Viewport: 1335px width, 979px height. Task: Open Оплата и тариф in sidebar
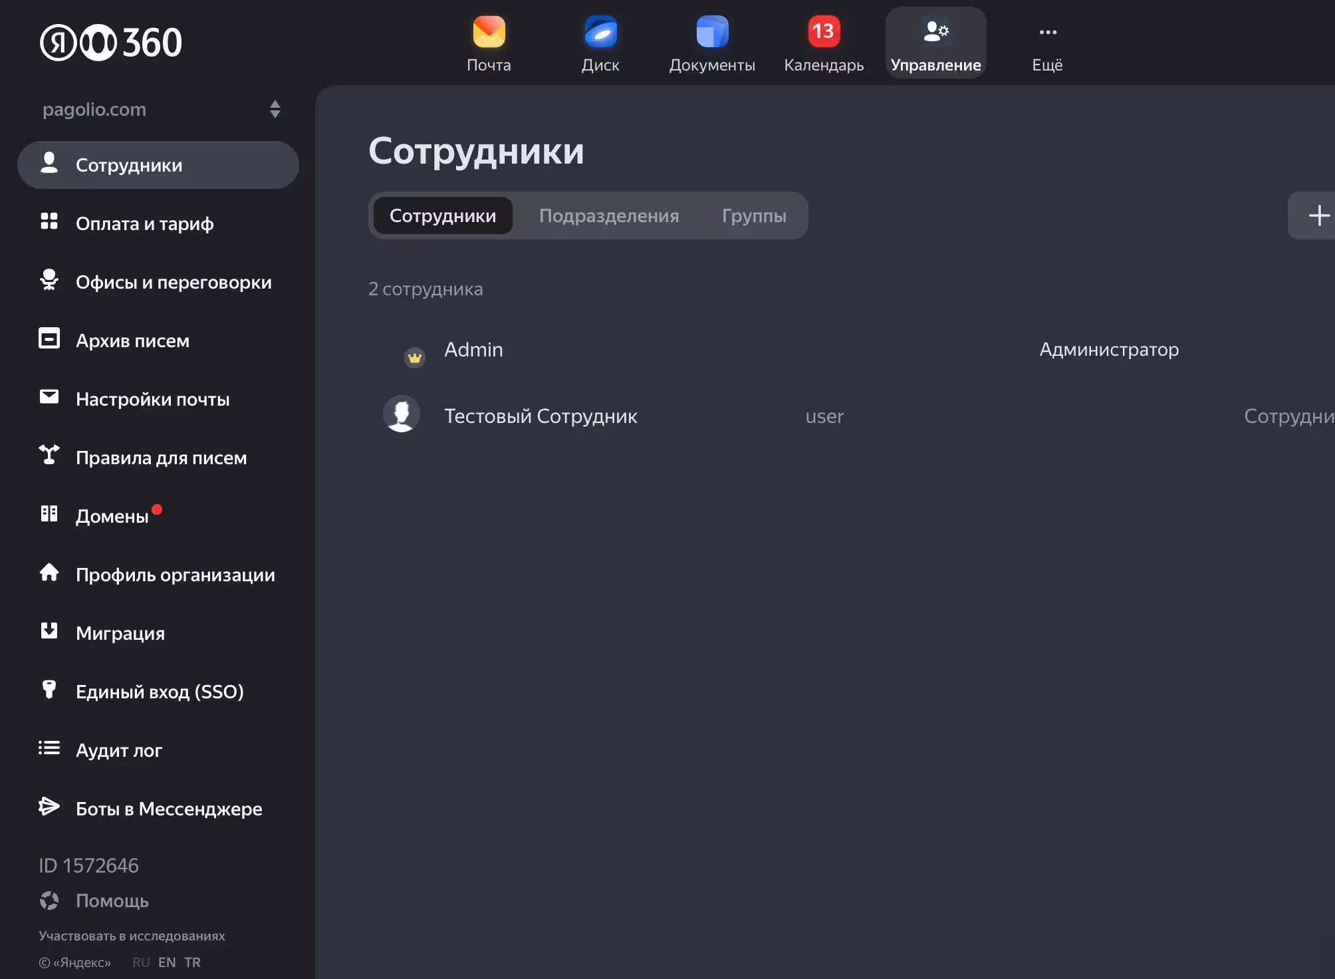pyautogui.click(x=144, y=223)
